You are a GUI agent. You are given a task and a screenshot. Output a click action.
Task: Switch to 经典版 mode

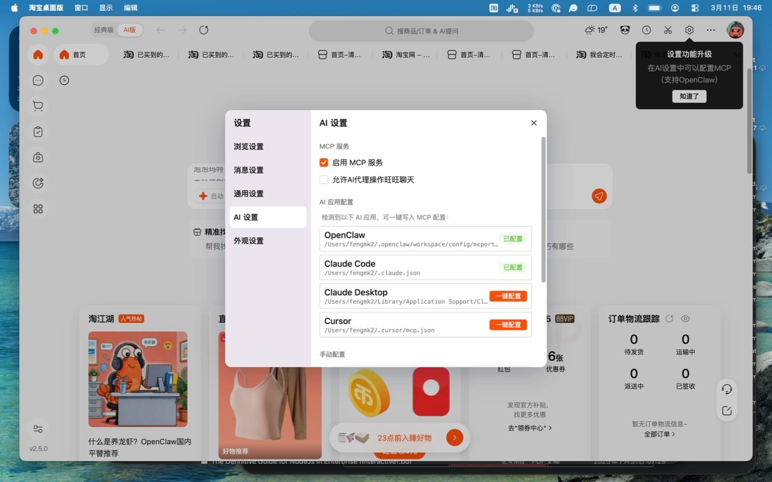(x=104, y=30)
